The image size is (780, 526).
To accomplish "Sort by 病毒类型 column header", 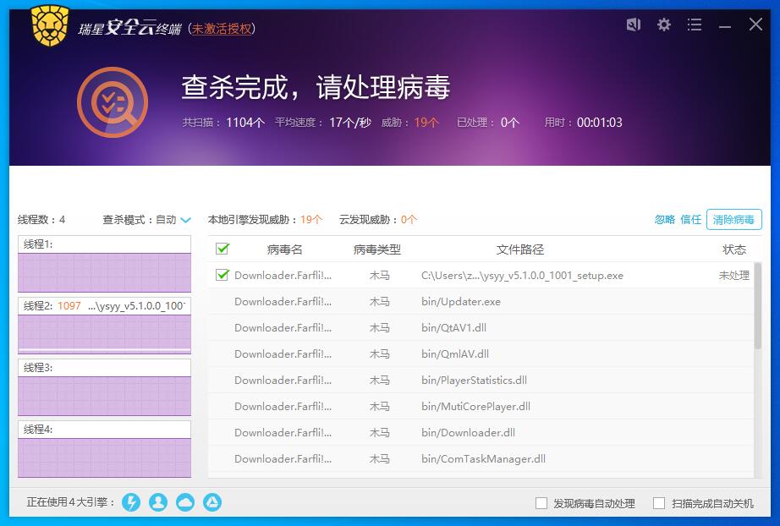I will 377,249.
